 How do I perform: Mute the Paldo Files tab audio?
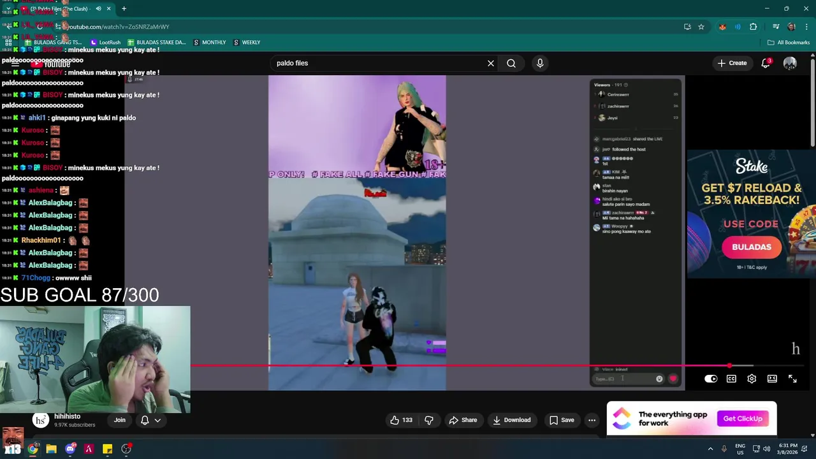click(x=98, y=9)
